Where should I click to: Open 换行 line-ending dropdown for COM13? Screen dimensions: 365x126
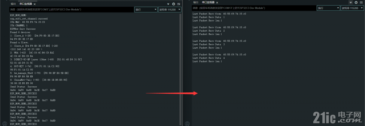click(x=328, y=8)
